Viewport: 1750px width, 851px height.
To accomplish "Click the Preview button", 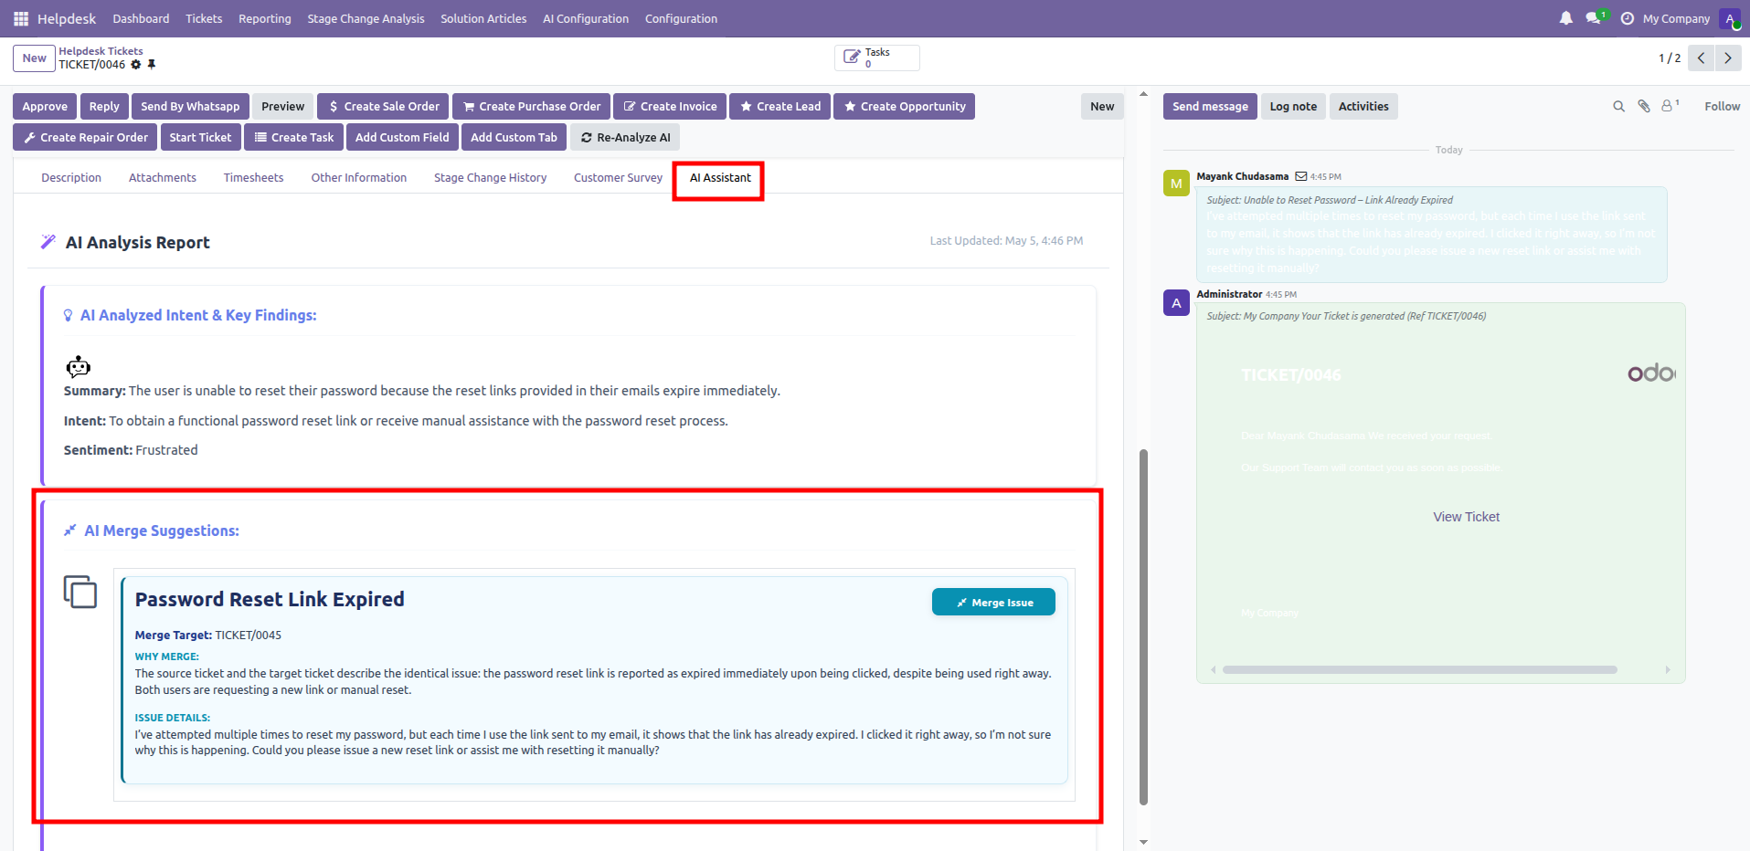I will pyautogui.click(x=282, y=106).
